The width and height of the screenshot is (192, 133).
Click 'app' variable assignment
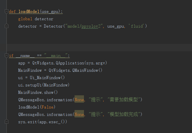[22, 63]
